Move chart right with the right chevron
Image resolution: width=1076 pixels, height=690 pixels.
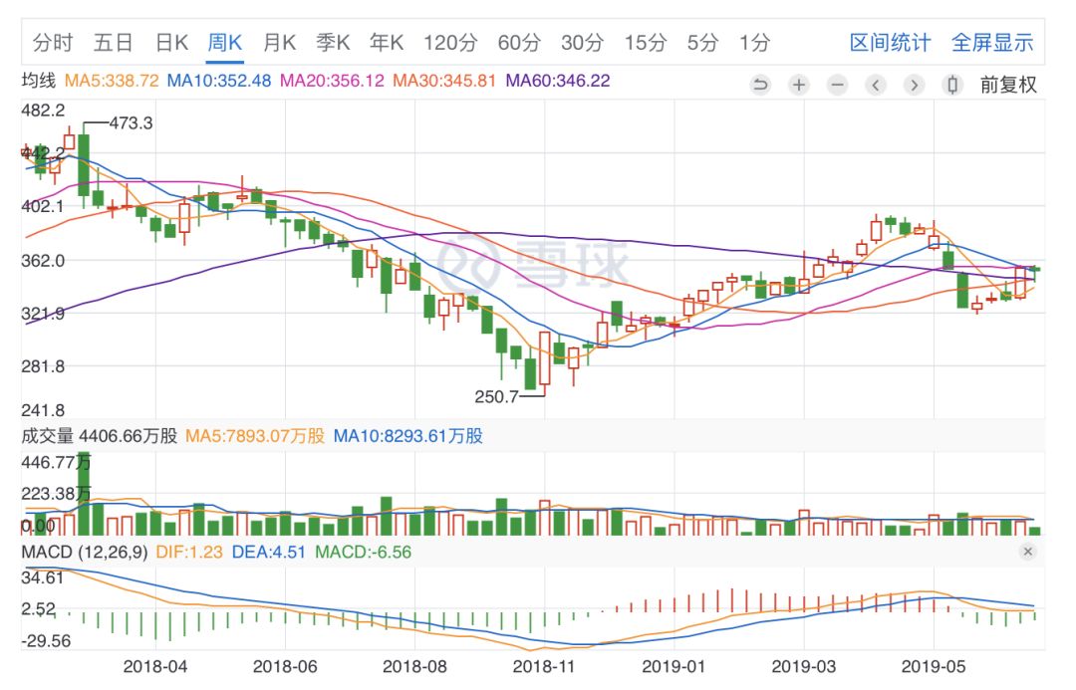(914, 85)
